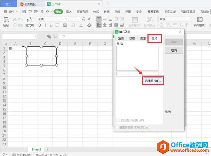211x156 pixels.
Task: Switch to the 纹理 tab in dialog
Action: coord(132,39)
